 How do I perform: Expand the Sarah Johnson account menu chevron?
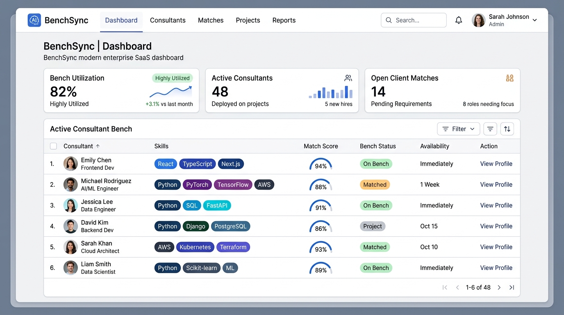point(534,20)
